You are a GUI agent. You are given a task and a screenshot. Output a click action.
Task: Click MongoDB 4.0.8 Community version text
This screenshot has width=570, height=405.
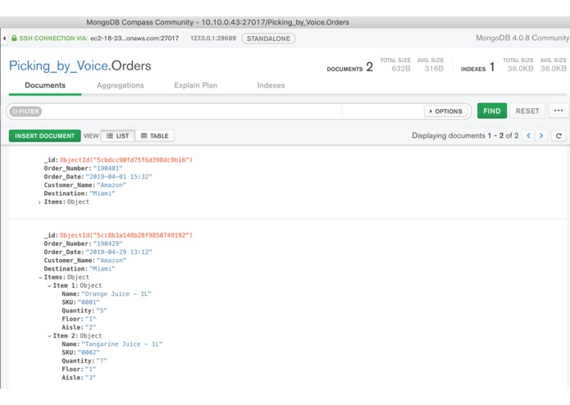pos(522,38)
